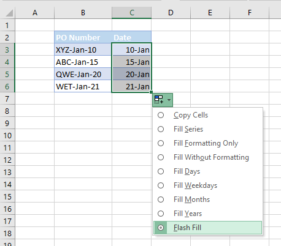Select the Fill Days option
The image size is (281, 246).
click(x=207, y=171)
